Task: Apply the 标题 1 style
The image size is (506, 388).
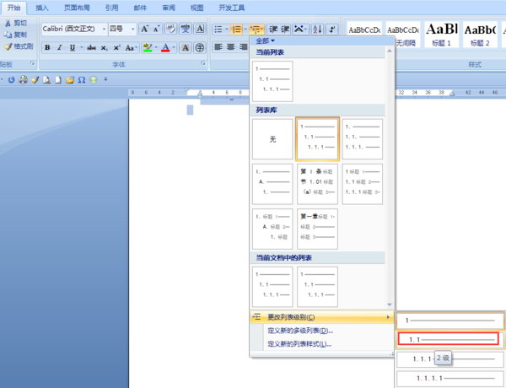Action: pyautogui.click(x=441, y=35)
